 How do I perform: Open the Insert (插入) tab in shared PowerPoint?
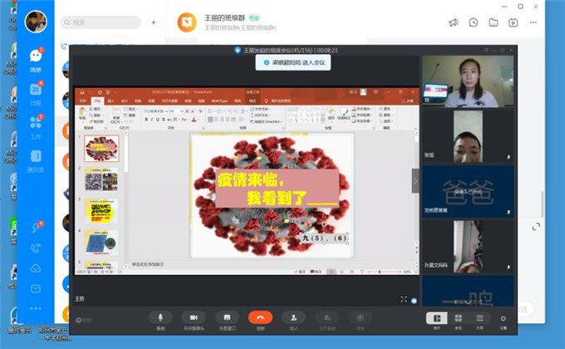coord(111,101)
